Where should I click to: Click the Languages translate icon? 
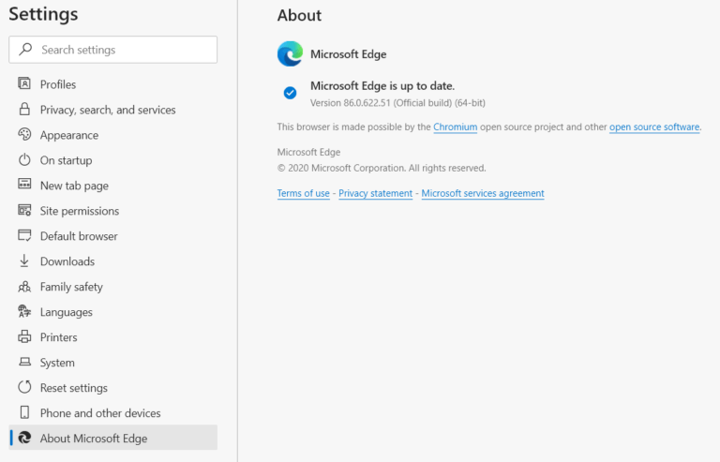[x=24, y=311]
